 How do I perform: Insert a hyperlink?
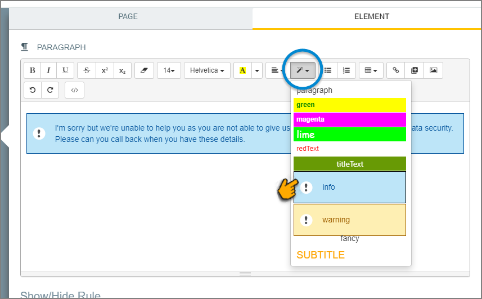(395, 70)
